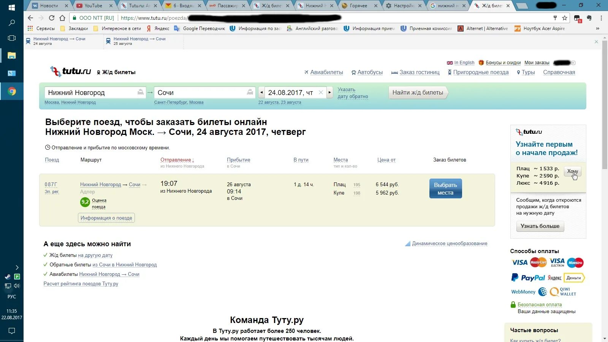Open taskbar search magnifier
Viewport: 608px width, 342px height.
coord(11,23)
